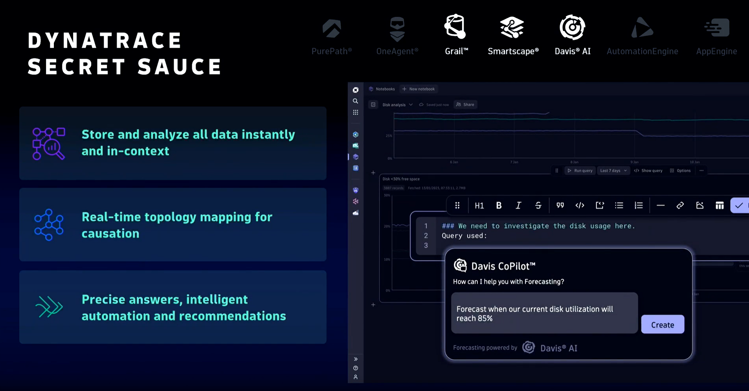Open the Last 7 days time dropdown
This screenshot has height=391, width=749.
[613, 170]
